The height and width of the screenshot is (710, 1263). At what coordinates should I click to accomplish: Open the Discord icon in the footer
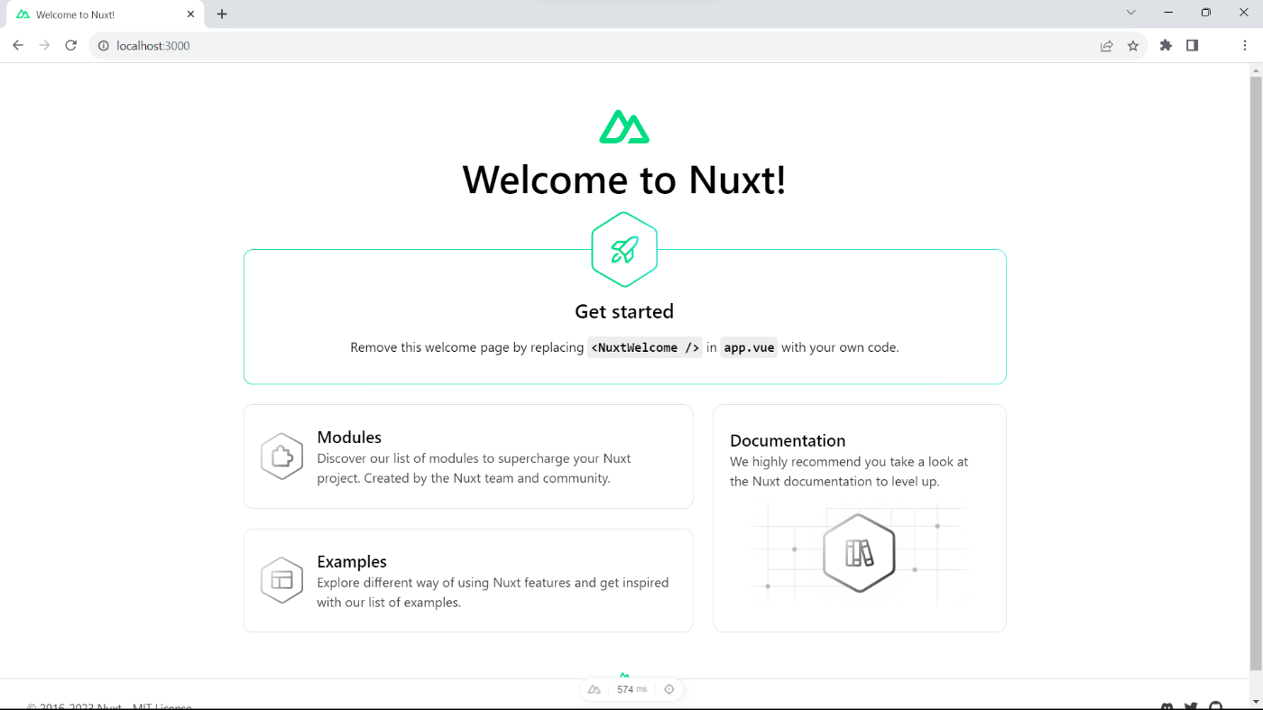click(x=1167, y=706)
